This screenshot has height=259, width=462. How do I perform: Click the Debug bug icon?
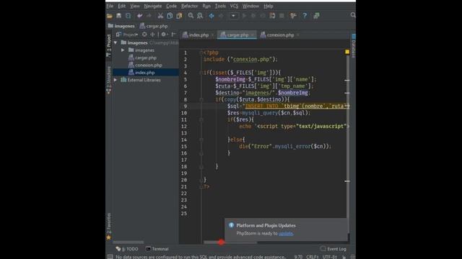click(253, 16)
